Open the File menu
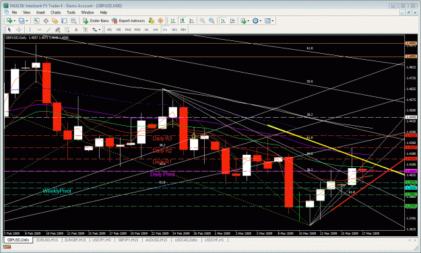The image size is (421, 253). [x=14, y=12]
